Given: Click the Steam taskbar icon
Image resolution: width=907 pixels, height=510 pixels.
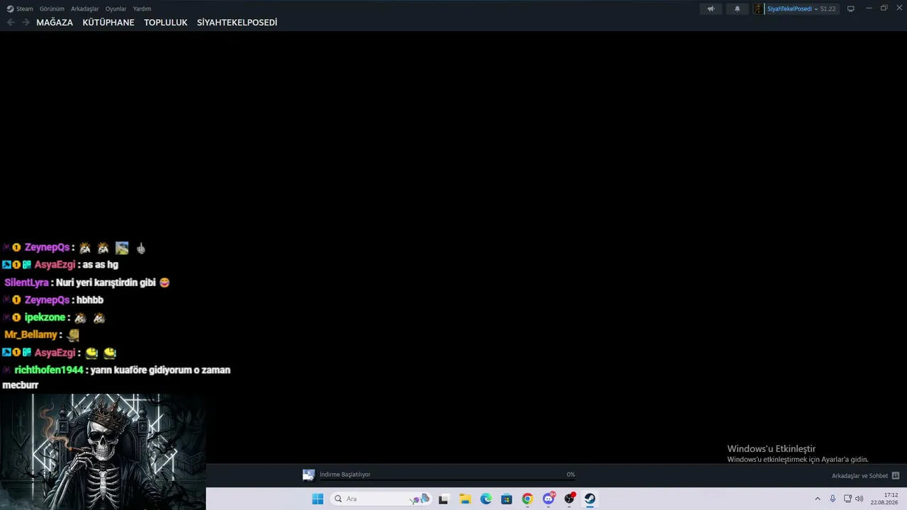Looking at the screenshot, I should (x=590, y=499).
